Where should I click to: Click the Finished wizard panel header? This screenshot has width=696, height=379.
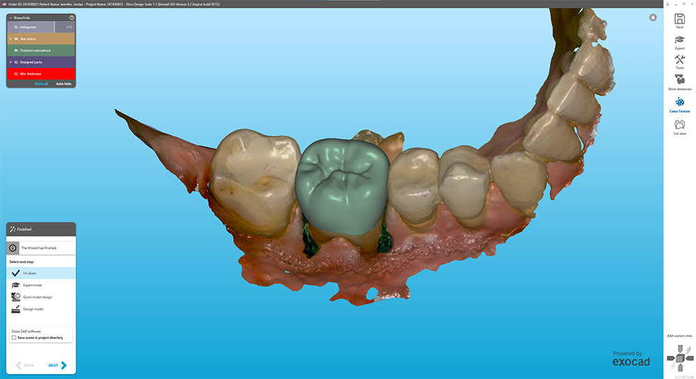coord(41,229)
